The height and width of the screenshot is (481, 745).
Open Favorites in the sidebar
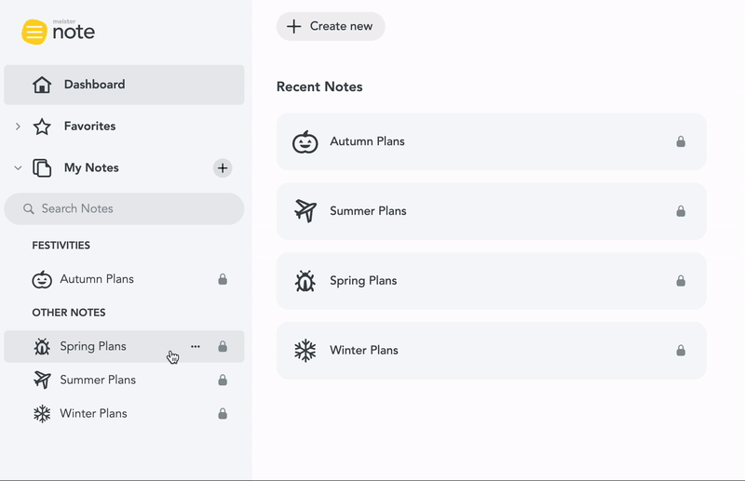click(x=89, y=127)
